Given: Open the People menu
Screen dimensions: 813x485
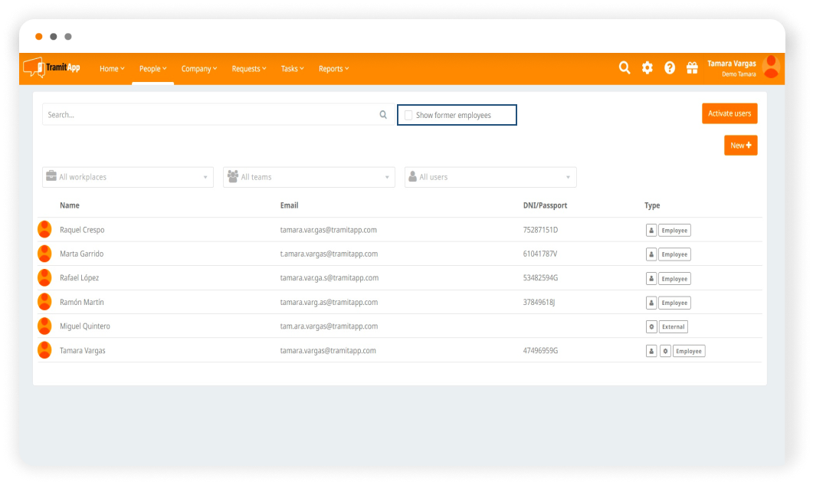Looking at the screenshot, I should point(152,69).
